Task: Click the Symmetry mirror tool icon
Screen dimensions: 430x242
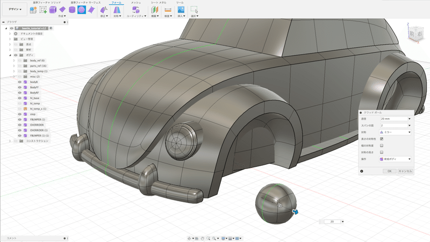Action: pyautogui.click(x=117, y=10)
